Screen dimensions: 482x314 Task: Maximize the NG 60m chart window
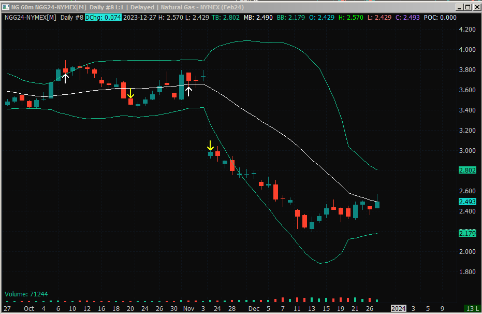click(468, 7)
